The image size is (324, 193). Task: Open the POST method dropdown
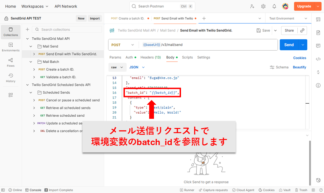pyautogui.click(x=123, y=45)
